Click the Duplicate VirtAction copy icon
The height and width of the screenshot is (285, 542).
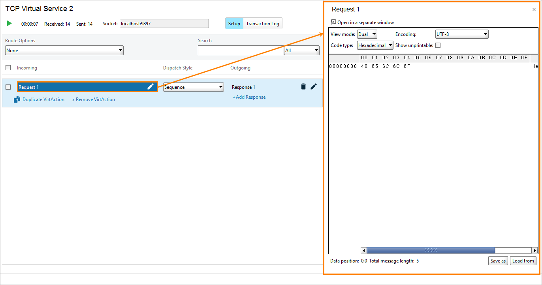click(16, 99)
